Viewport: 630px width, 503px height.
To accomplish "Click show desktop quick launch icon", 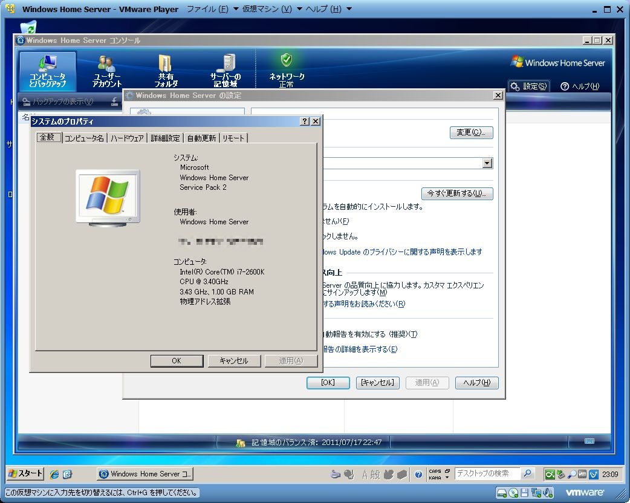I will point(67,474).
